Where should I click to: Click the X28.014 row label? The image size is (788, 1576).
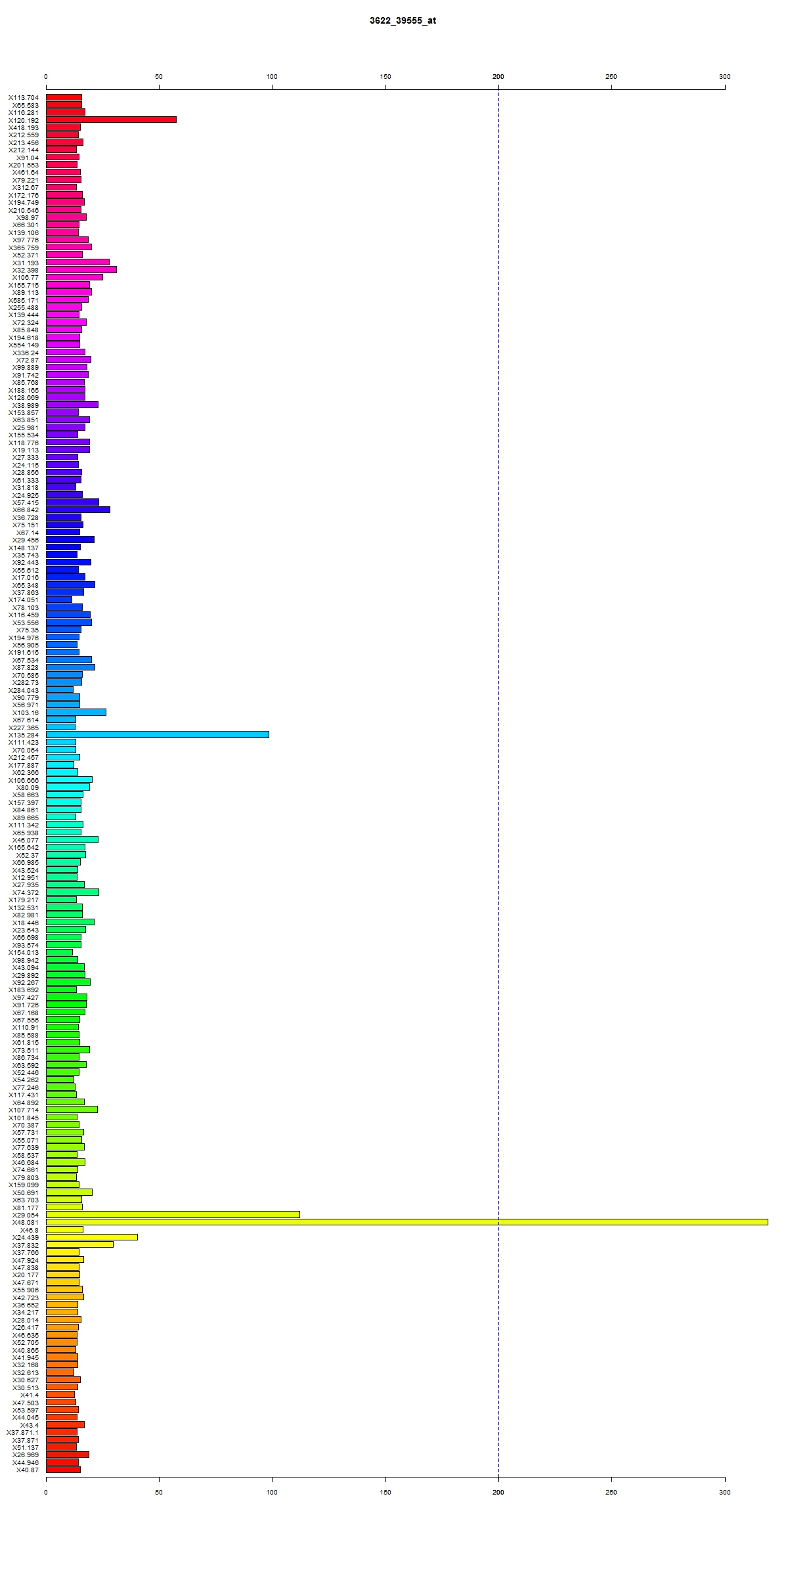pos(26,1319)
